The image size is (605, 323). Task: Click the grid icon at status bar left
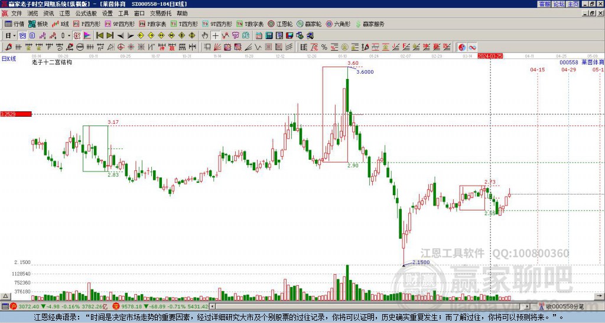point(5,306)
